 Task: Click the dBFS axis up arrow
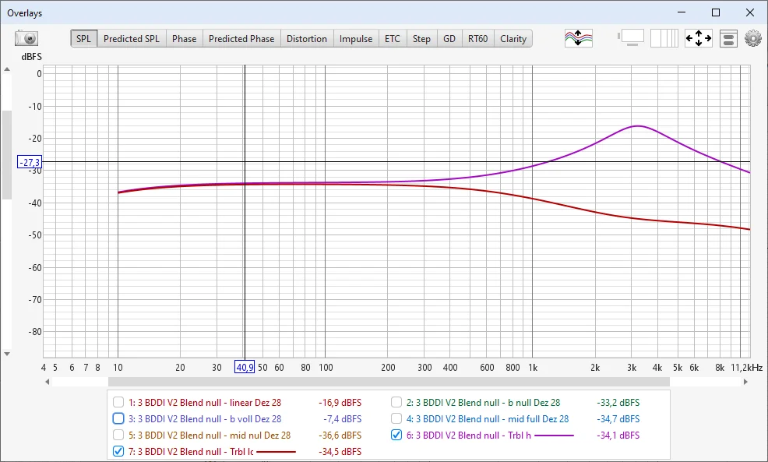click(7, 70)
